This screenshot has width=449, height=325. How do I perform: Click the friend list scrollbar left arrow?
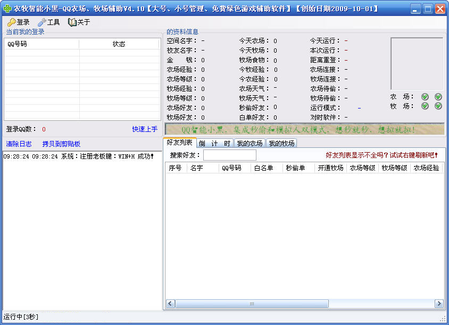(170, 304)
